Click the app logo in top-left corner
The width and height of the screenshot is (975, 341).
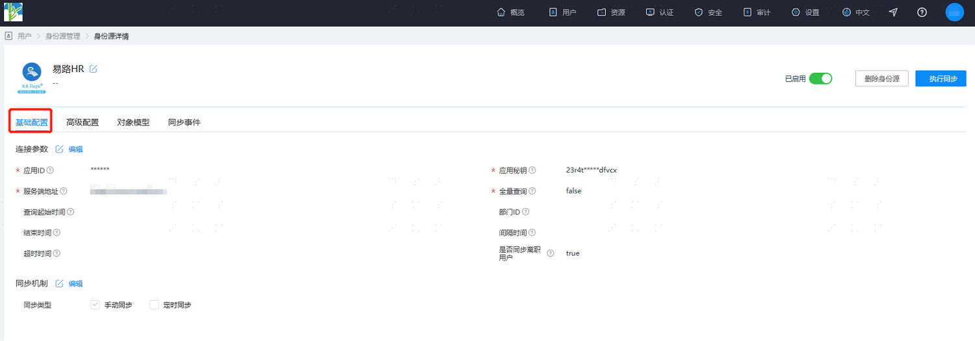tap(13, 12)
